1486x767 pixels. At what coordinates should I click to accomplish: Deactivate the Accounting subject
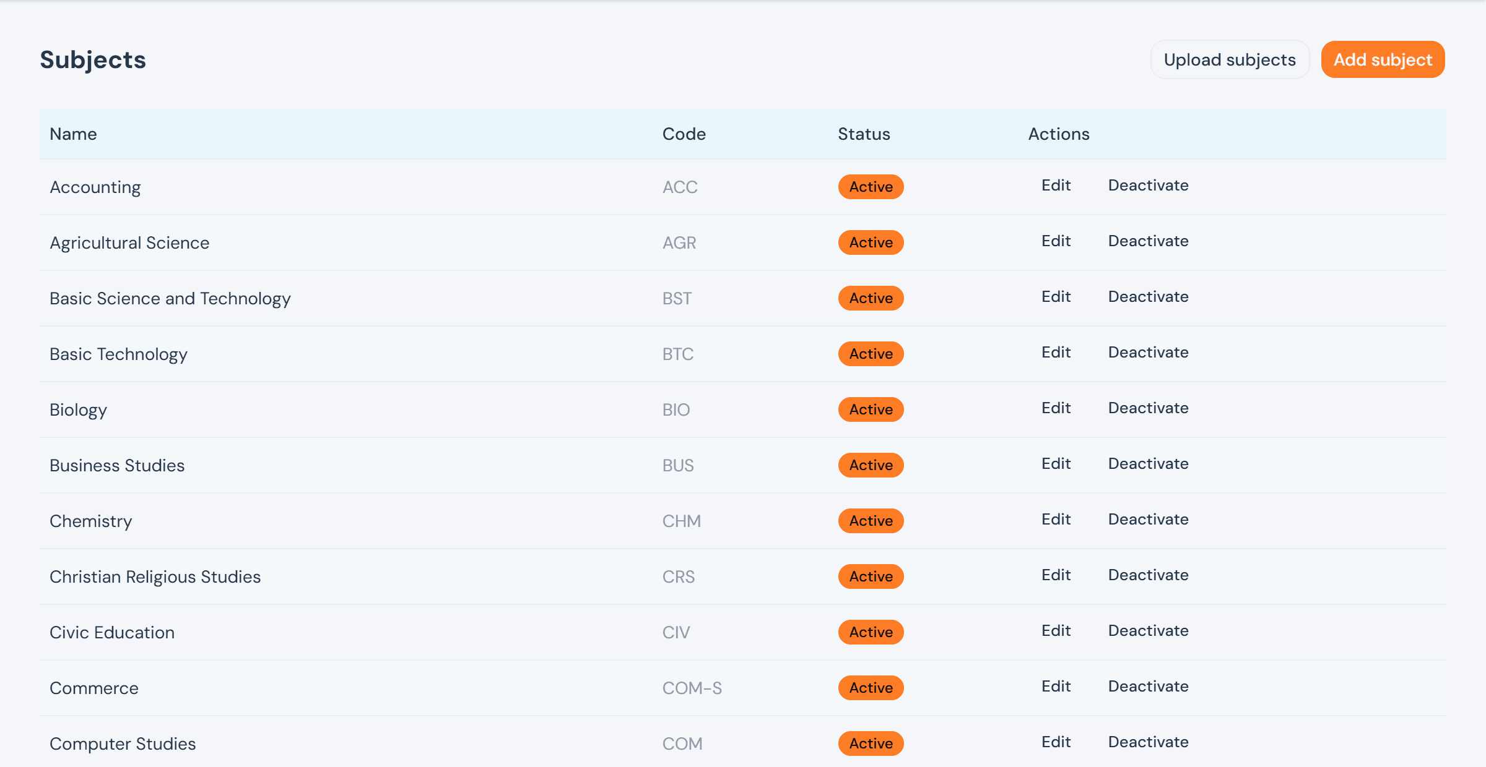tap(1148, 186)
